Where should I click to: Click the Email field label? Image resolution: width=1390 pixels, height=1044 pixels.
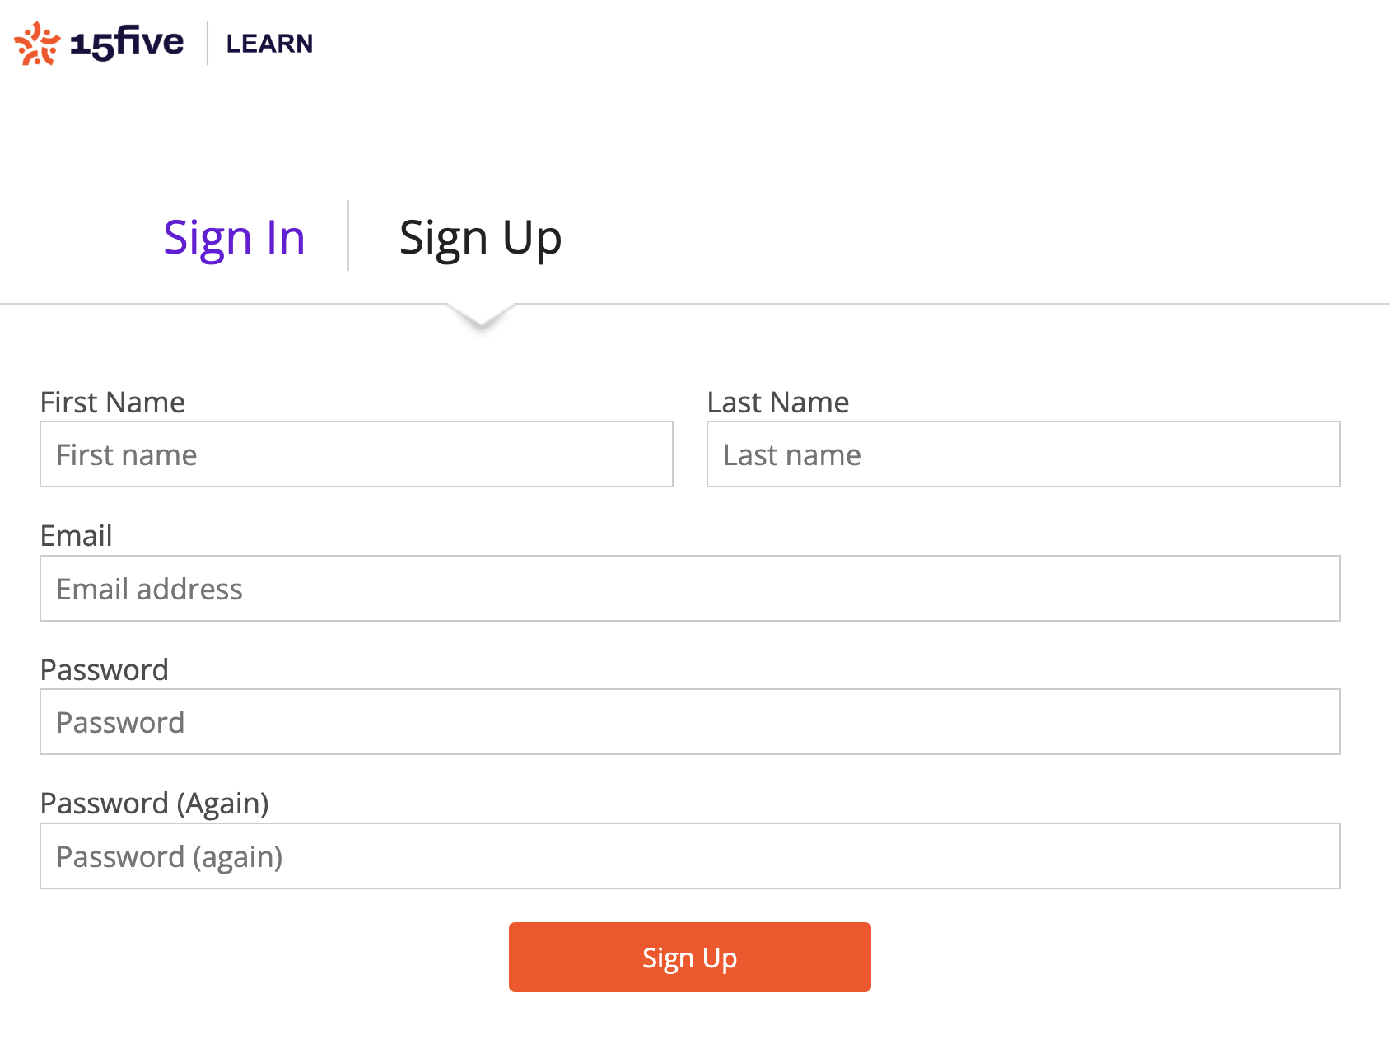(76, 536)
